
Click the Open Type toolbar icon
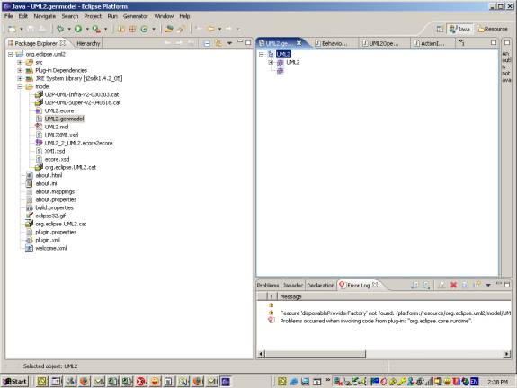tap(169, 29)
